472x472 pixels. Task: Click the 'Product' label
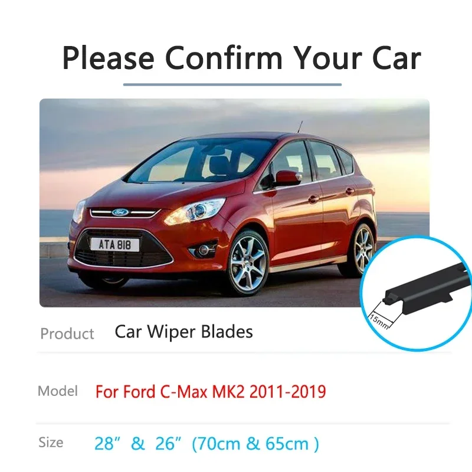tap(67, 333)
